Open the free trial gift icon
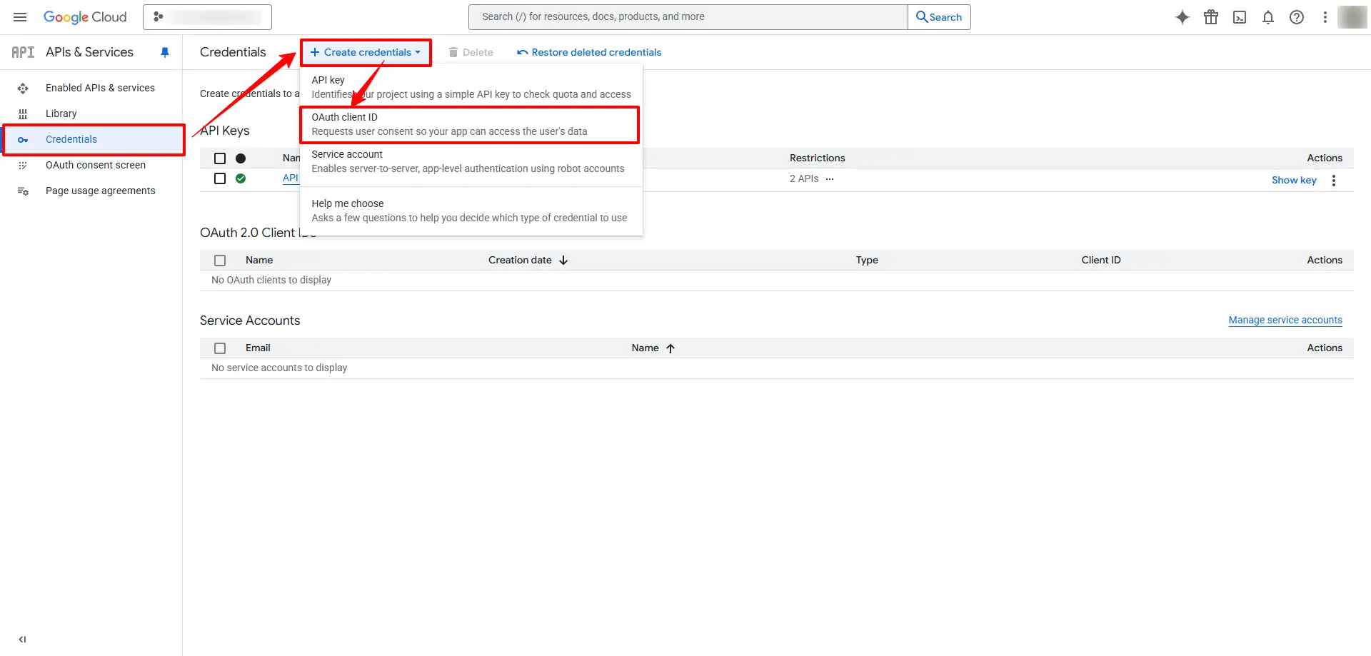 1211,17
